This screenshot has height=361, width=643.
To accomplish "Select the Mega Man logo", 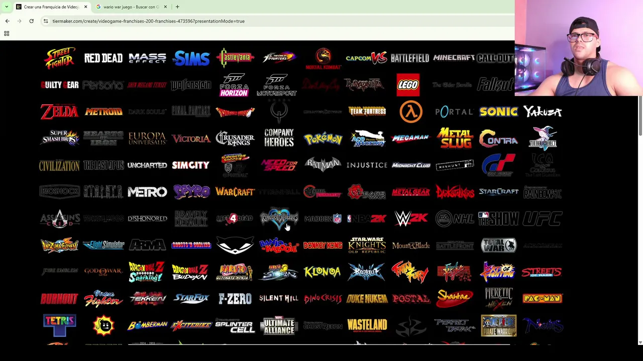I will point(410,138).
